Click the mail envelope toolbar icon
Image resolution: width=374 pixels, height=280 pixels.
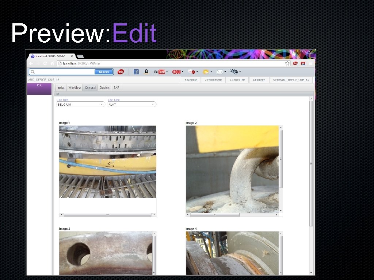[220, 72]
